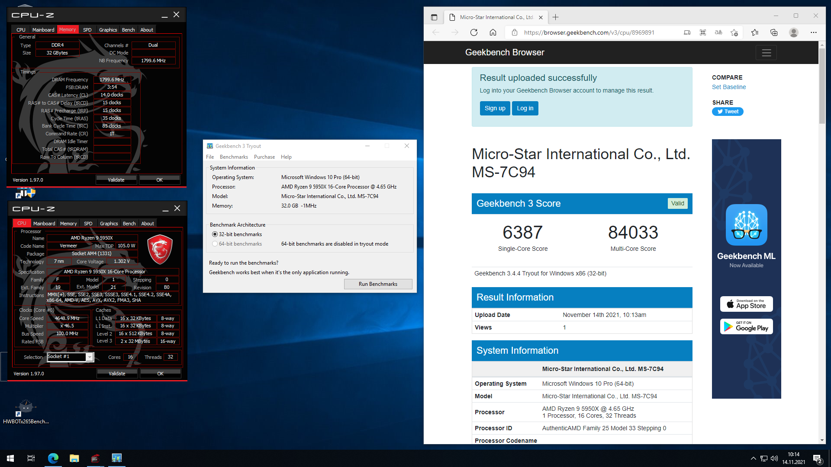Image resolution: width=831 pixels, height=467 pixels.
Task: Click the browser address bar URL
Action: click(x=589, y=32)
